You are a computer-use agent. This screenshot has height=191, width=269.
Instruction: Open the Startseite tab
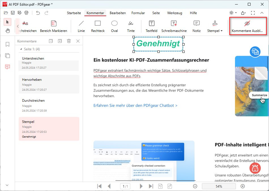(74, 13)
